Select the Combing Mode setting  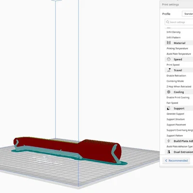click(175, 81)
